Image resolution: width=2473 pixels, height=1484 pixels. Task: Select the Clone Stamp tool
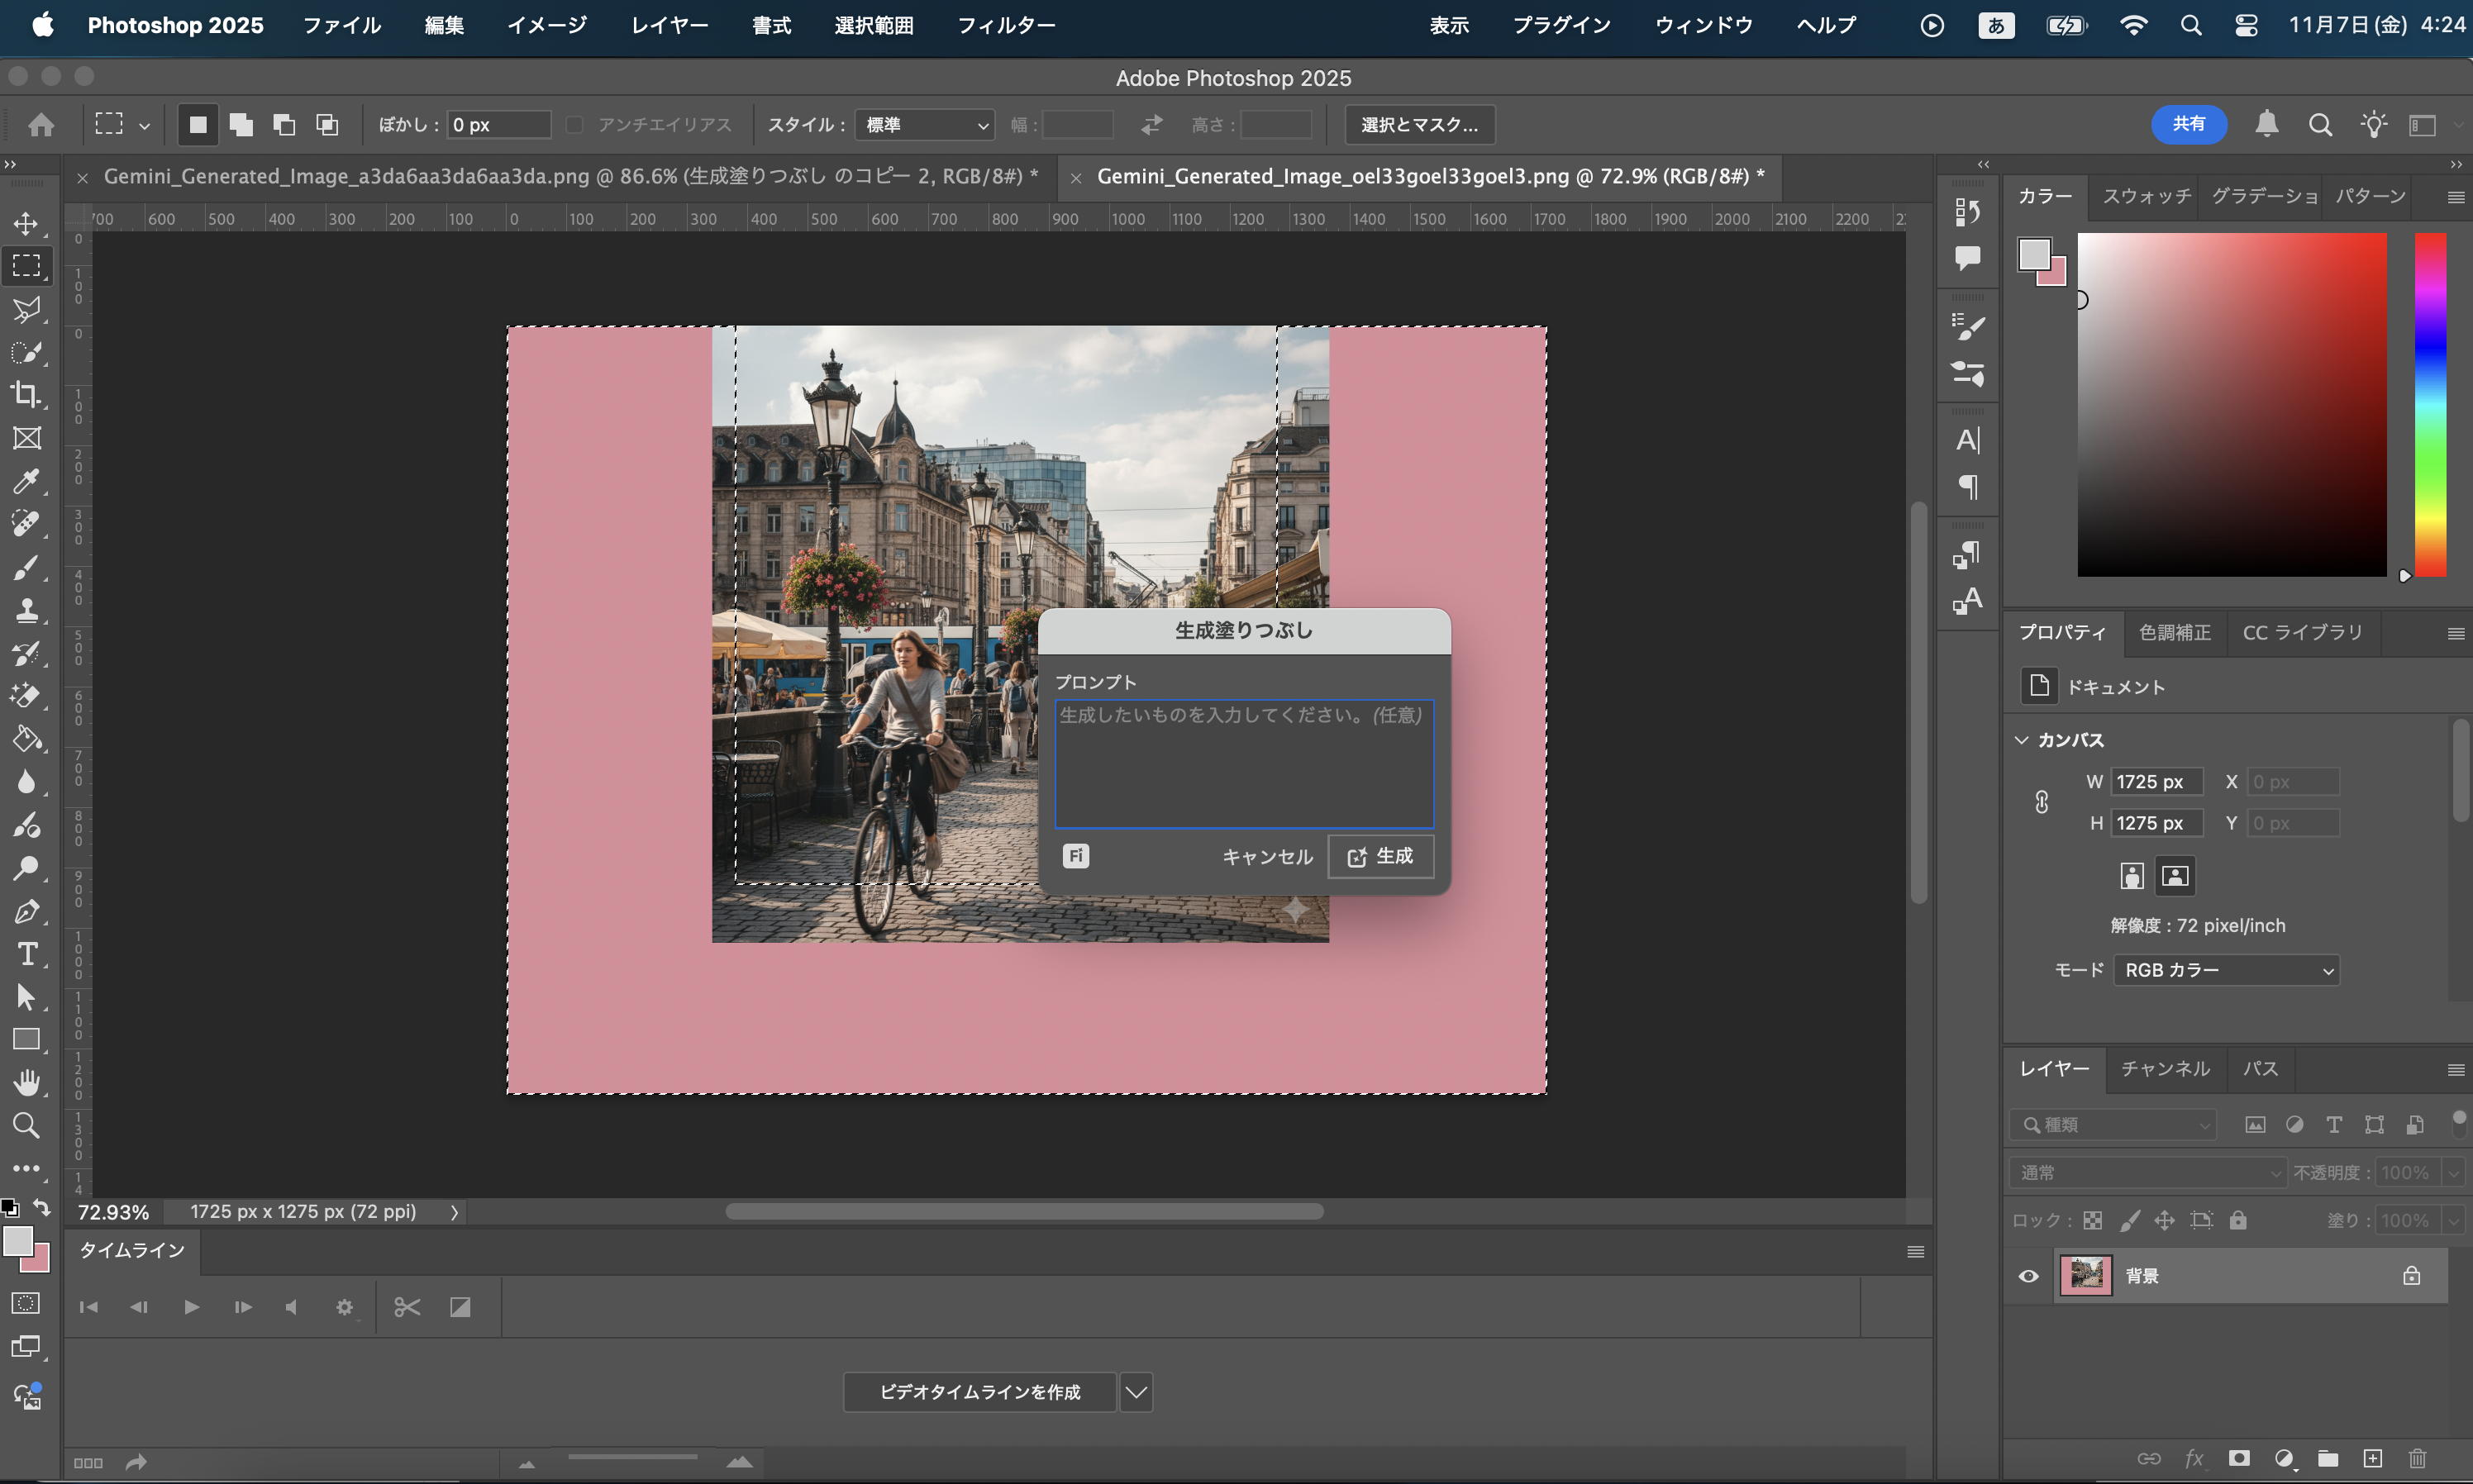[x=26, y=610]
